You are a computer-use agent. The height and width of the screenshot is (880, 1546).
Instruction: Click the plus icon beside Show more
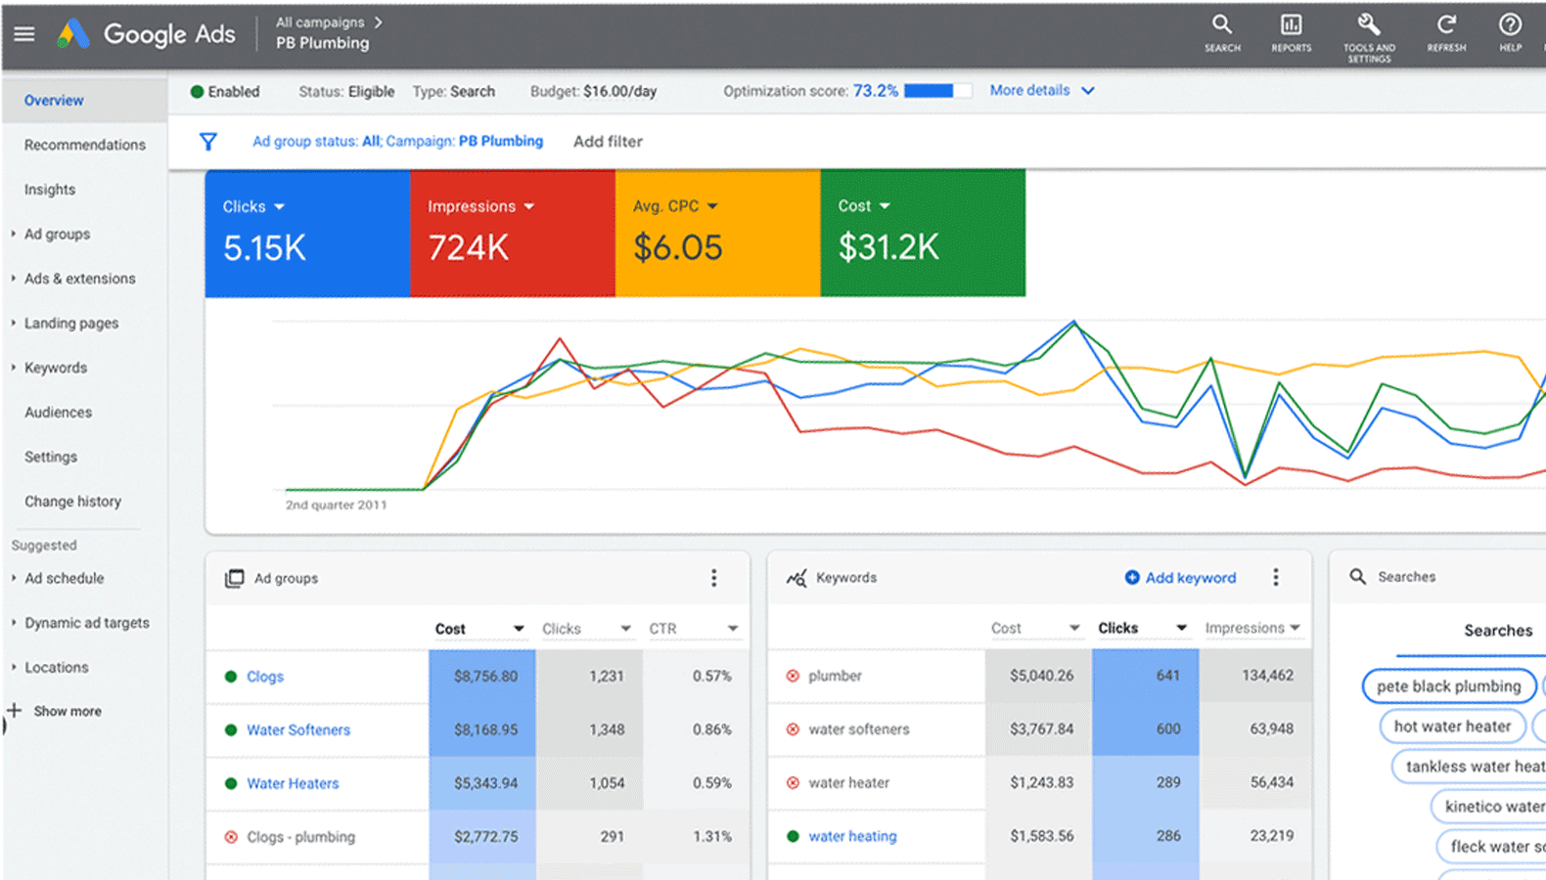pyautogui.click(x=15, y=711)
